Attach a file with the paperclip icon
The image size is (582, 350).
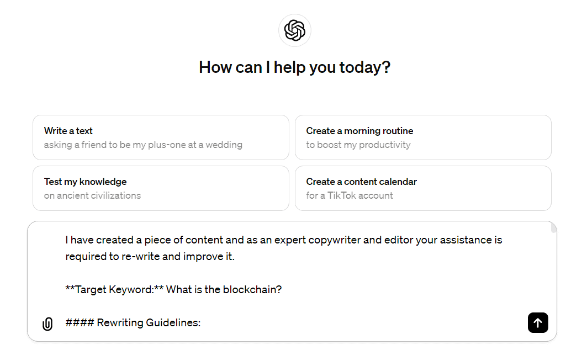(x=47, y=324)
